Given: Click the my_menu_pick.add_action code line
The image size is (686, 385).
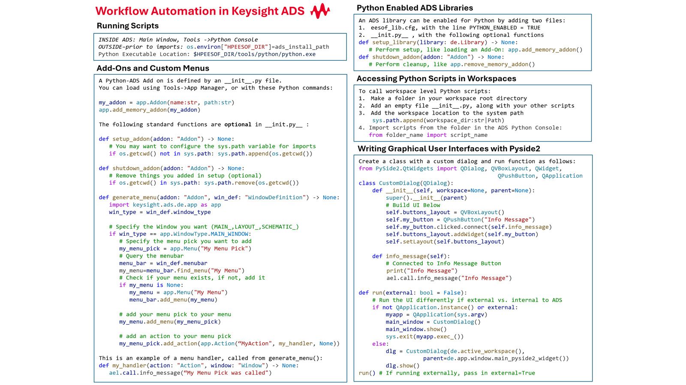Looking at the screenshot, I should [x=229, y=344].
